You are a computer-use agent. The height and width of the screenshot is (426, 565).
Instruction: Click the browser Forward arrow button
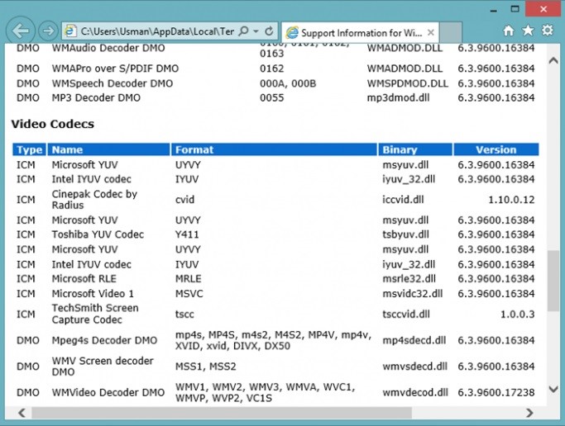coord(48,31)
